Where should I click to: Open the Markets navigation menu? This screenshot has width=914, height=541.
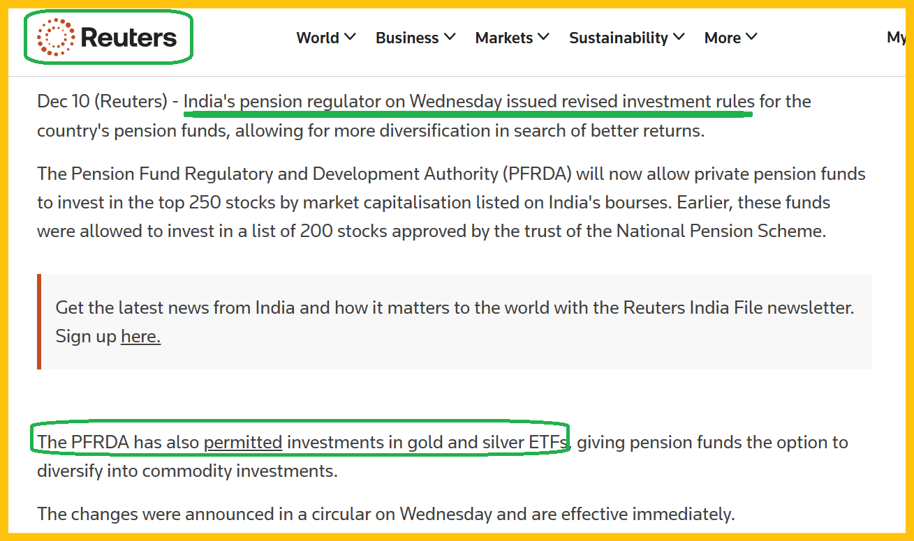point(503,38)
